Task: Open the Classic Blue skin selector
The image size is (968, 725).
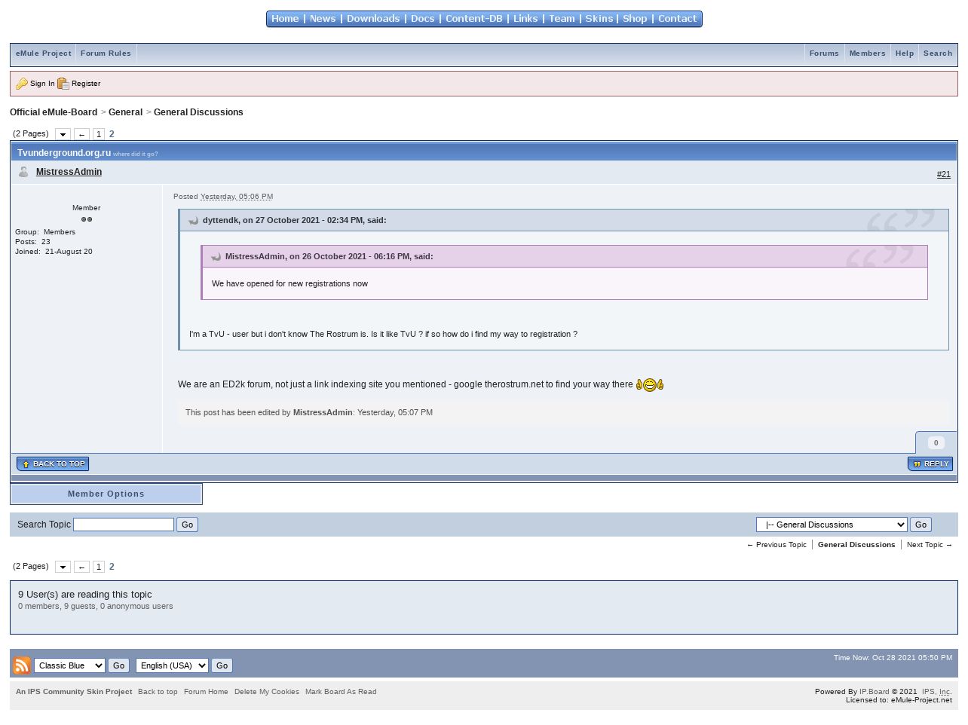Action: (x=69, y=665)
